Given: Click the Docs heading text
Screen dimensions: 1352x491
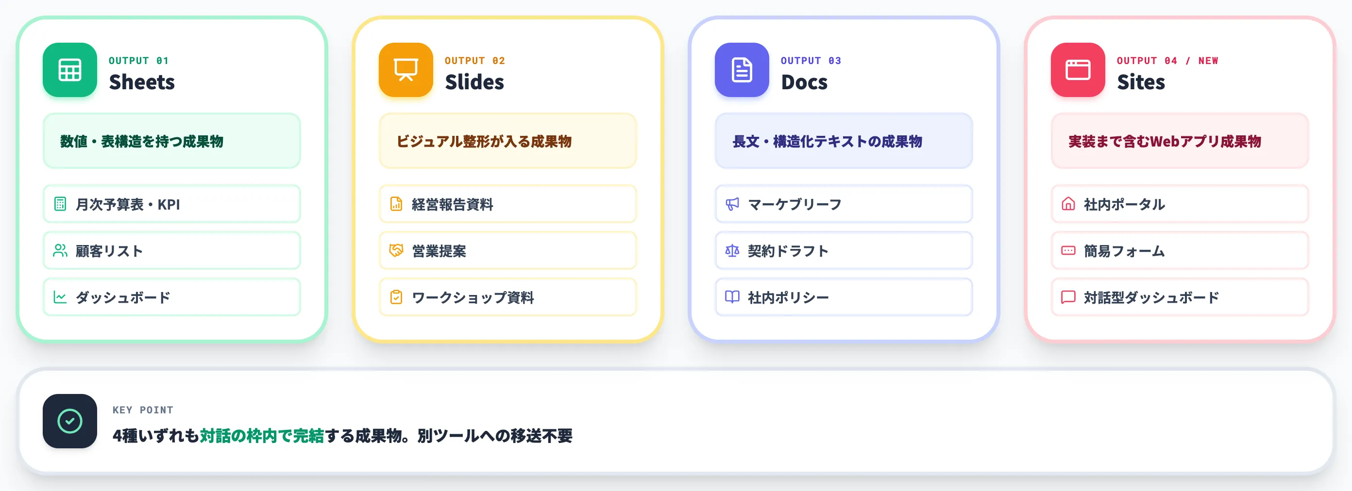Looking at the screenshot, I should (804, 82).
